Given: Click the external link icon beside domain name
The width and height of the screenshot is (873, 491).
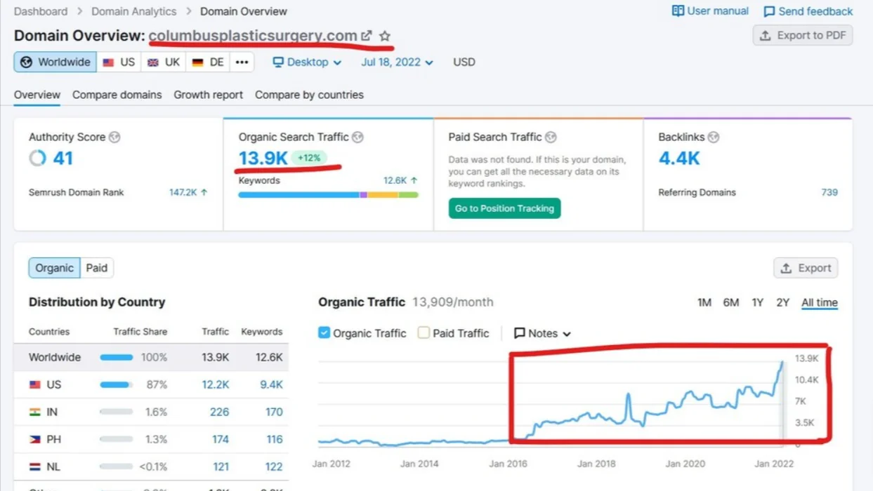Looking at the screenshot, I should [x=366, y=36].
